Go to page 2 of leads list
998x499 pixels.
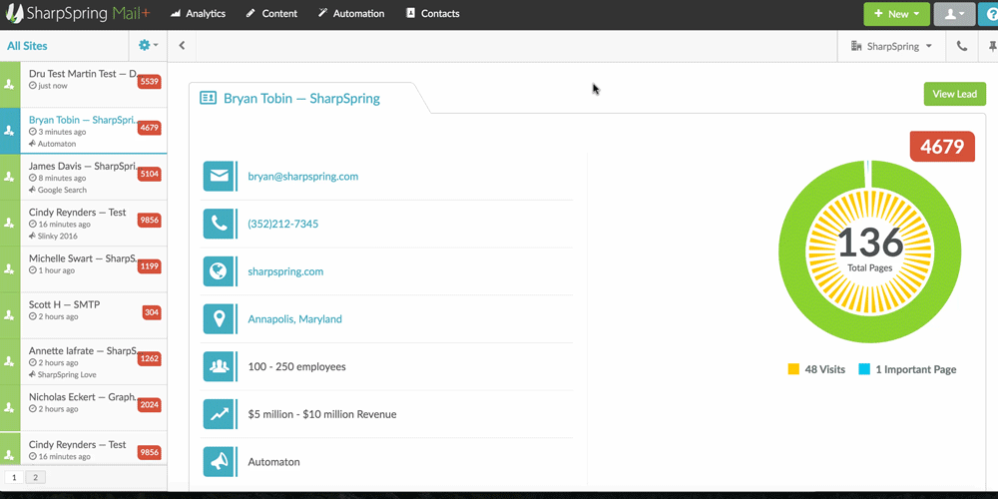35,478
